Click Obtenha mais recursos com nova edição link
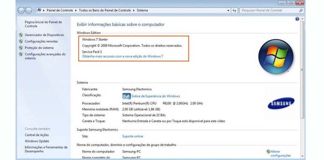The height and width of the screenshot is (160, 324). pyautogui.click(x=122, y=56)
